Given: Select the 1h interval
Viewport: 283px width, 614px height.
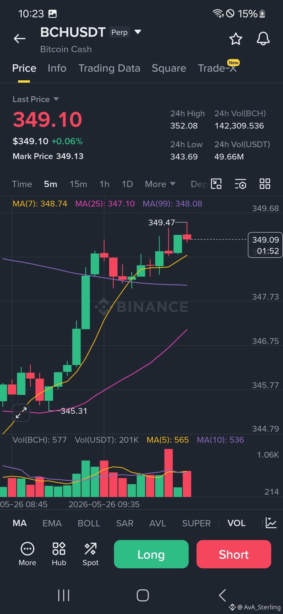Looking at the screenshot, I should tap(105, 184).
